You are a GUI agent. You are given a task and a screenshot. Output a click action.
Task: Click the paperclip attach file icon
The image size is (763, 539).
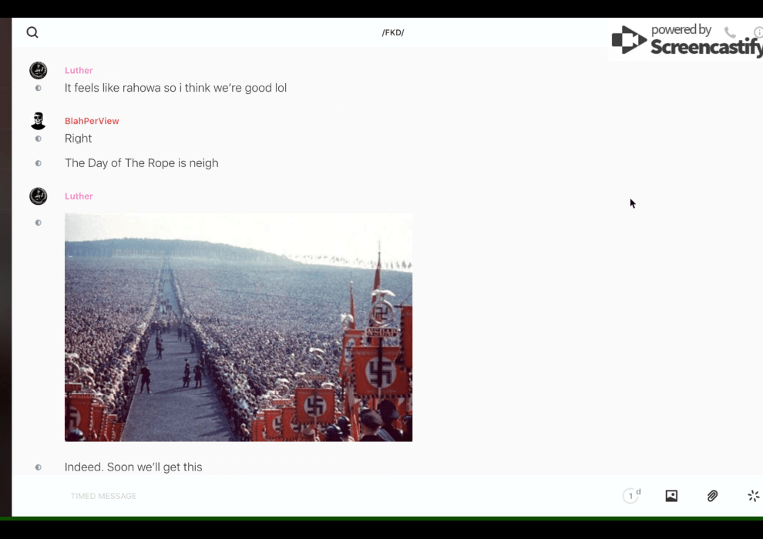713,496
